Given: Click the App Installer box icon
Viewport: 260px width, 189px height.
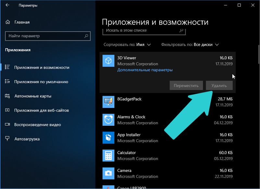Looking at the screenshot, I should click(108, 138).
